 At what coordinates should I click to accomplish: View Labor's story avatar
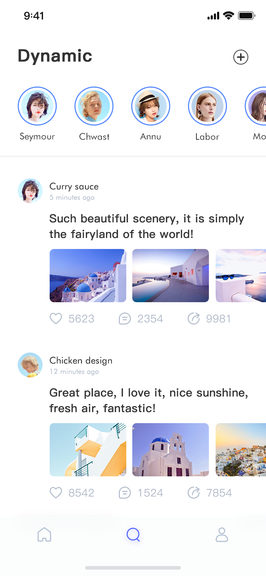[207, 106]
